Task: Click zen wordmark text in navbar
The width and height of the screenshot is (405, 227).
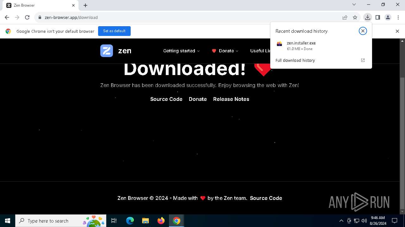Action: coord(125,51)
